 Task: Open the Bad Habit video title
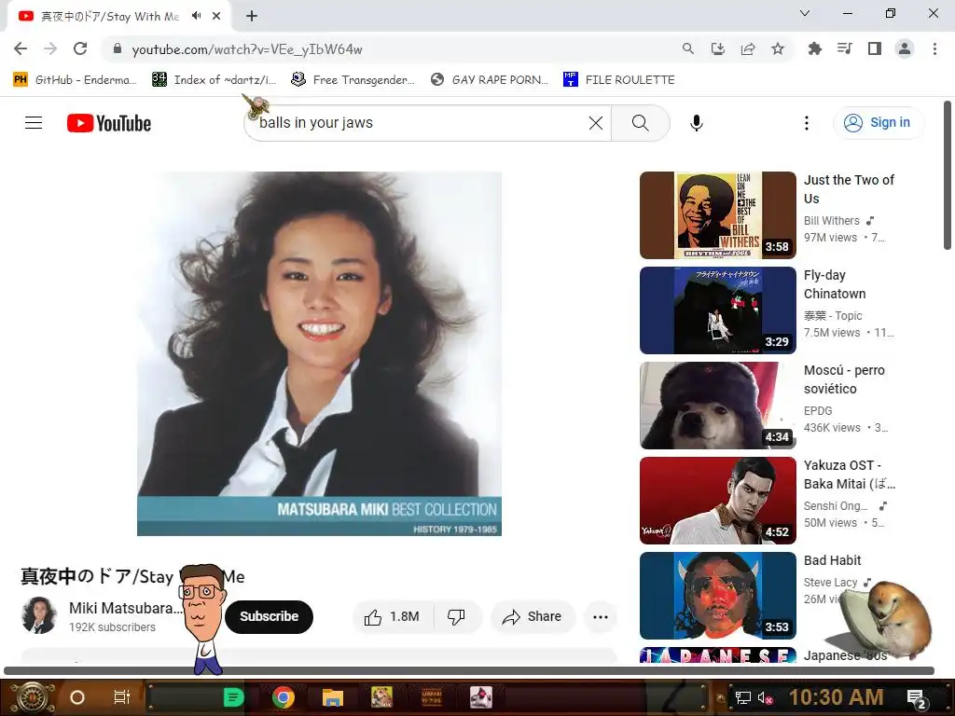click(833, 560)
